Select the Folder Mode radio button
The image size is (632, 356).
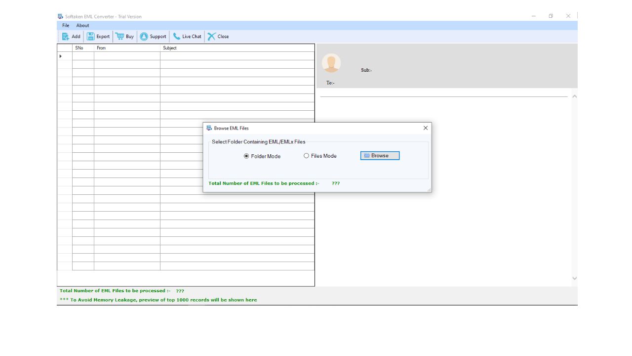pos(247,156)
